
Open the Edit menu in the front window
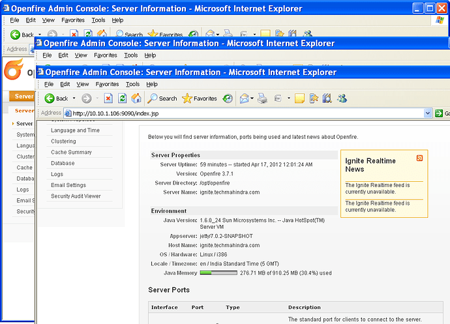pos(65,84)
